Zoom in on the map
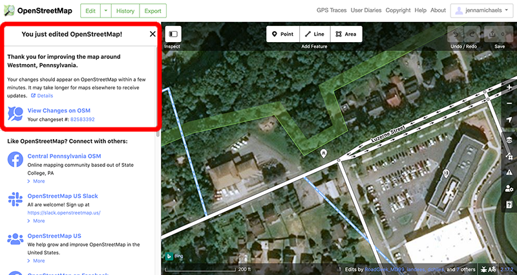 point(509,87)
